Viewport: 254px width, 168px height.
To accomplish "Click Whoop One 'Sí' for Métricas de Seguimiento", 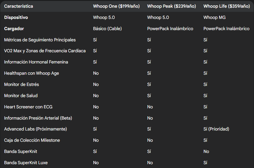I will coord(95,40).
